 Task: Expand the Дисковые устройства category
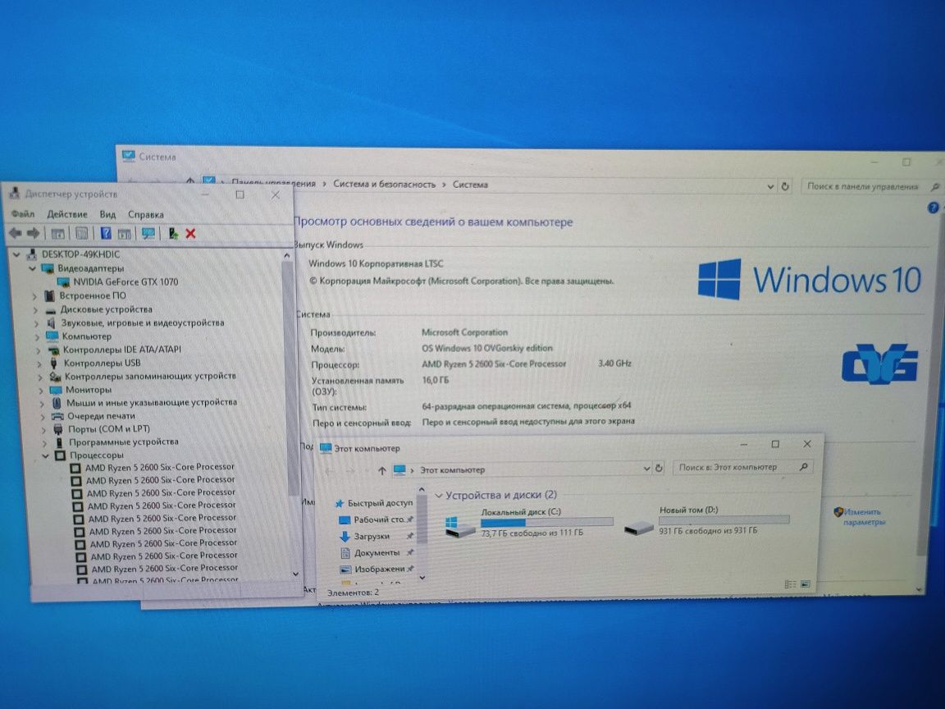35,310
